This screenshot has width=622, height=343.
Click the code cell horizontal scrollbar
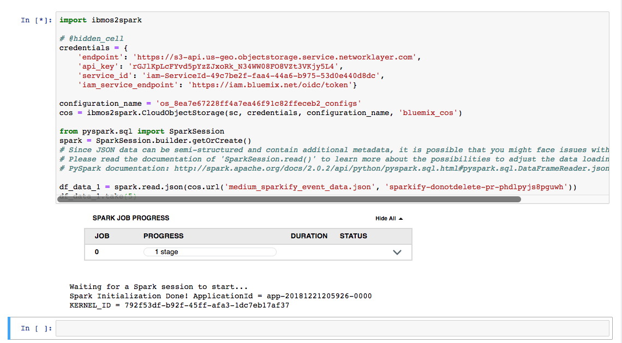coord(289,199)
